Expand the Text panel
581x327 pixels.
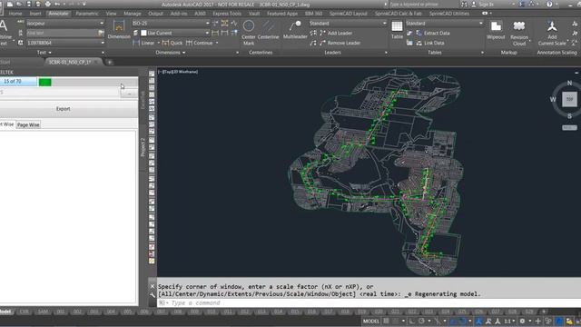point(44,53)
